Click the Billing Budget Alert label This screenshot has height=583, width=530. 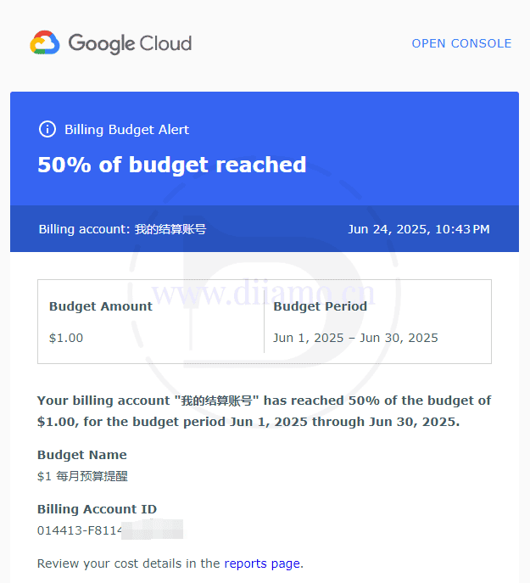point(126,130)
